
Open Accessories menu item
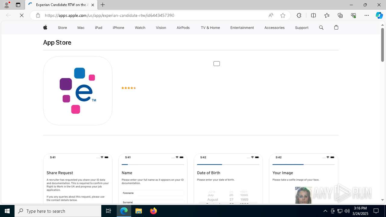pyautogui.click(x=274, y=27)
